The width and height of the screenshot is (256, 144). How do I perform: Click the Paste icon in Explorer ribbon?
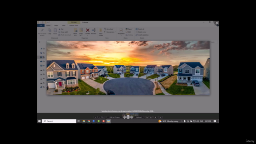[x=55, y=32]
